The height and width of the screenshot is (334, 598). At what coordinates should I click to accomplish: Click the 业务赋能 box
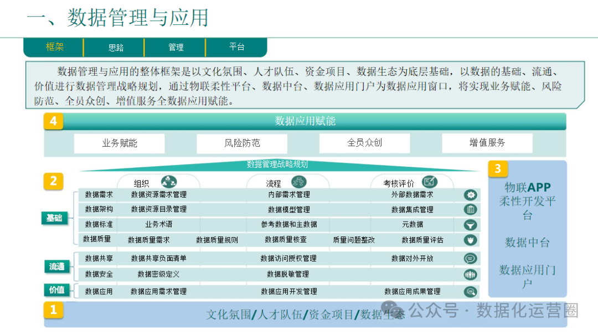(x=120, y=143)
